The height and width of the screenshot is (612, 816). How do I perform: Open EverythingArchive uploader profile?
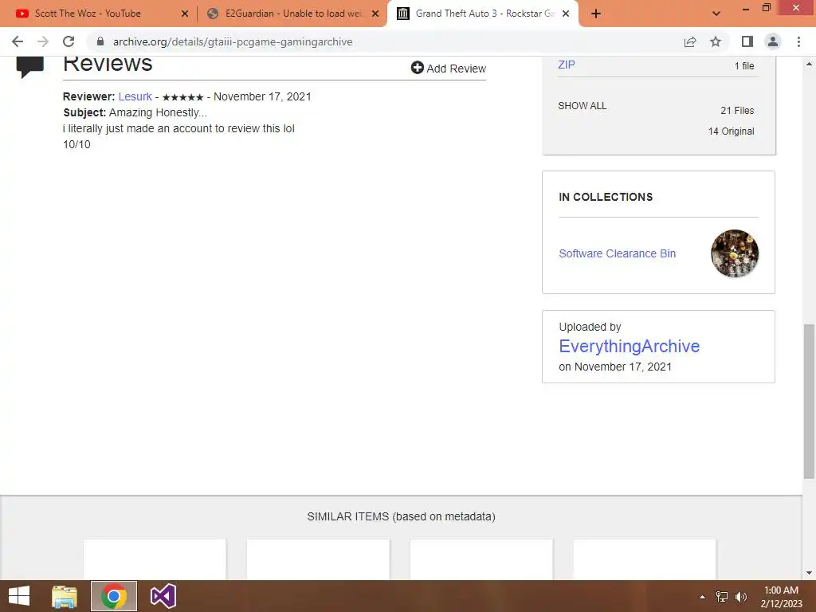[630, 346]
